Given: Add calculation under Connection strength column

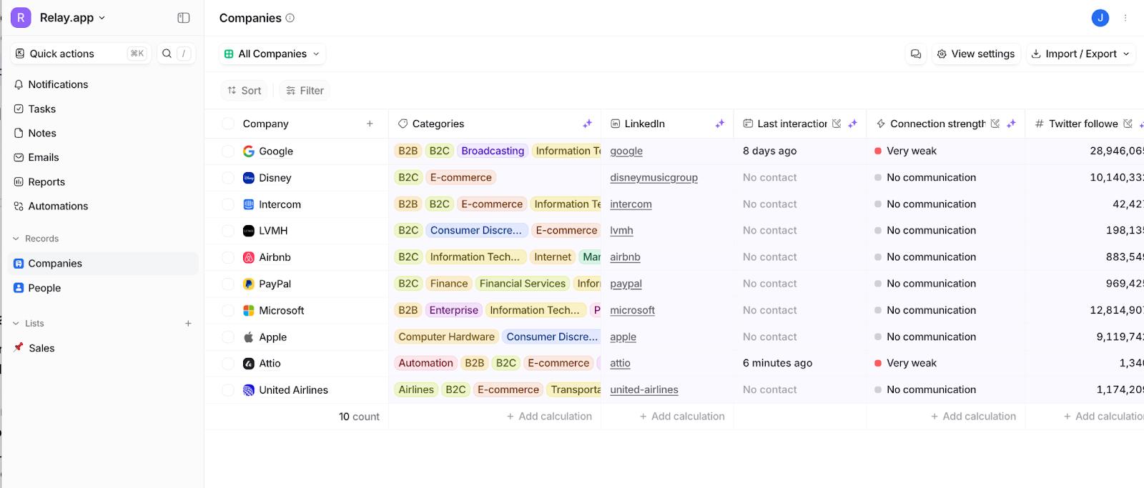Looking at the screenshot, I should click(973, 417).
